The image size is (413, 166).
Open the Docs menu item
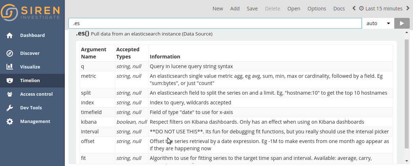click(339, 9)
